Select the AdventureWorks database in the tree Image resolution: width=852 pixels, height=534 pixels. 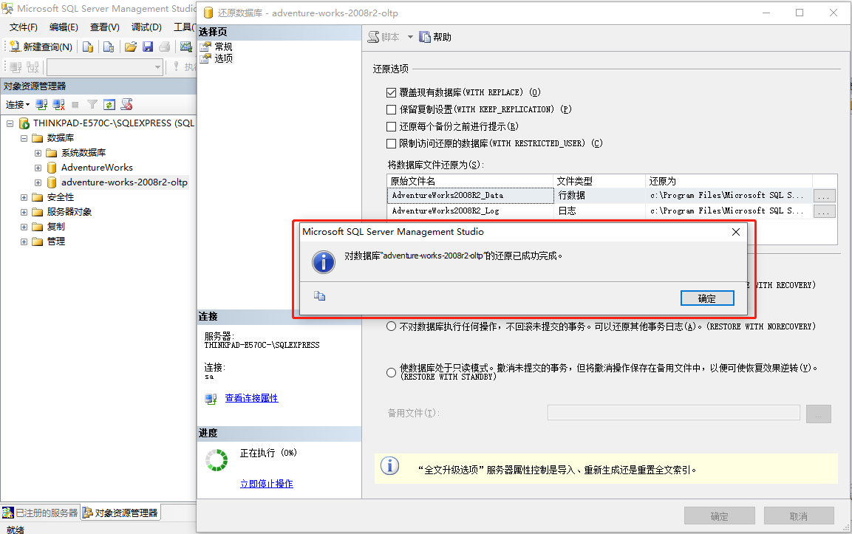click(x=97, y=168)
